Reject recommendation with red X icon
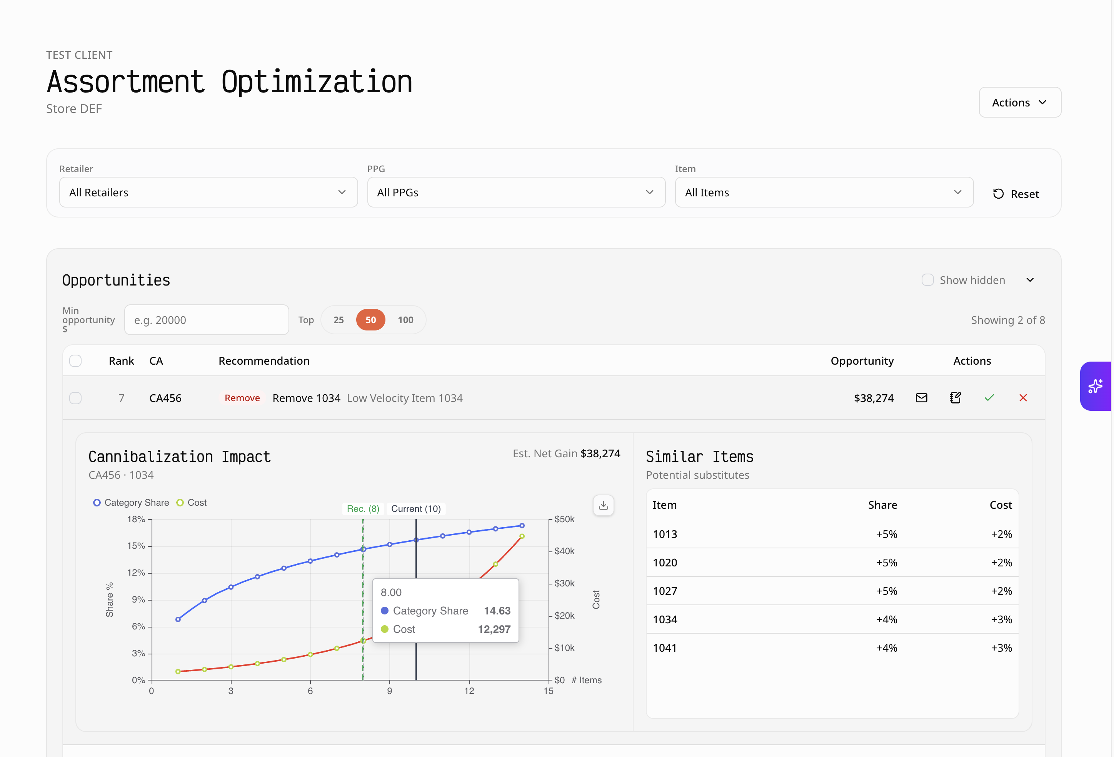This screenshot has height=757, width=1114. [1023, 398]
